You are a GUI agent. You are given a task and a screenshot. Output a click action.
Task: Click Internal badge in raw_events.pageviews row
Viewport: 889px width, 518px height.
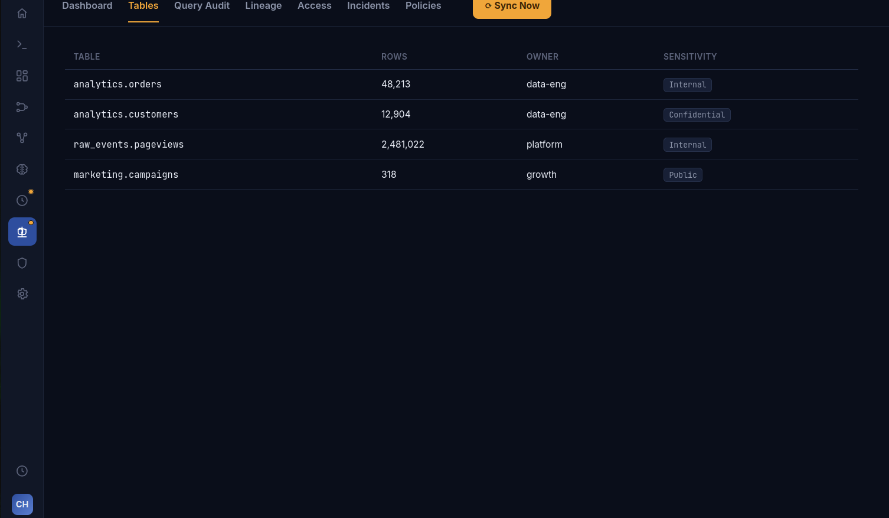[688, 145]
